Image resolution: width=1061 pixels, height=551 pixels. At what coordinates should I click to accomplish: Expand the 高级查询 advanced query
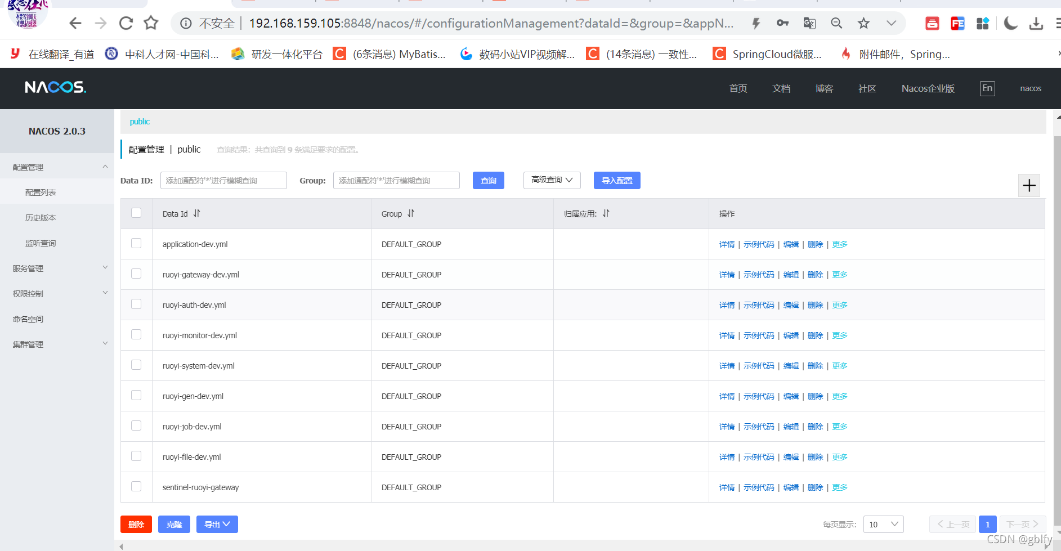coord(552,180)
